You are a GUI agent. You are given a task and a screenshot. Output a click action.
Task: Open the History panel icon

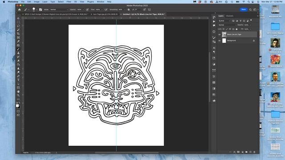214,17
